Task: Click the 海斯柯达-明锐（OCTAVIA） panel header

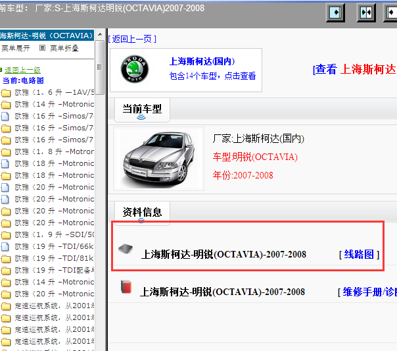Action: click(x=47, y=36)
